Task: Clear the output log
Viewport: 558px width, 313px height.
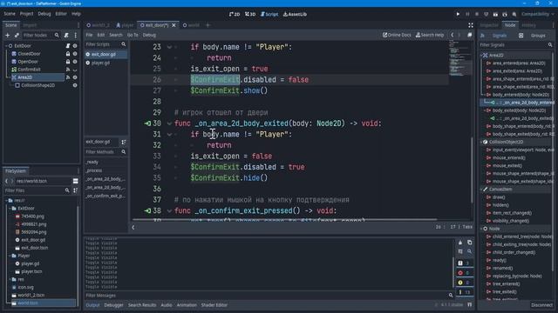Action: [x=460, y=243]
